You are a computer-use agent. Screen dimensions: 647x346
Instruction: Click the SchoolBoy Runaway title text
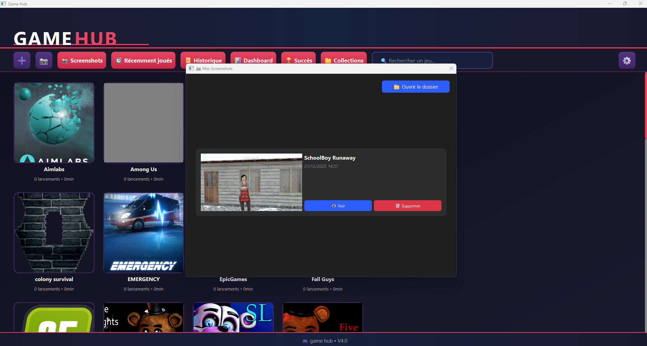[330, 158]
